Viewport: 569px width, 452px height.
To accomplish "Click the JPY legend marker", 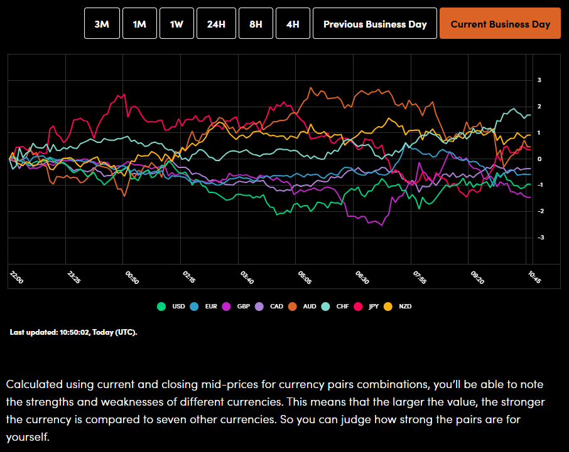I will [372, 307].
